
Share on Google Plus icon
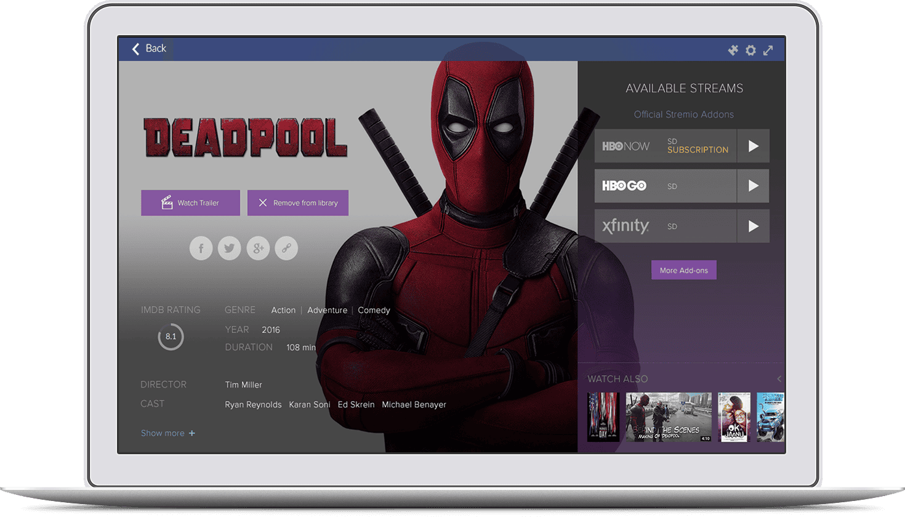click(x=258, y=248)
